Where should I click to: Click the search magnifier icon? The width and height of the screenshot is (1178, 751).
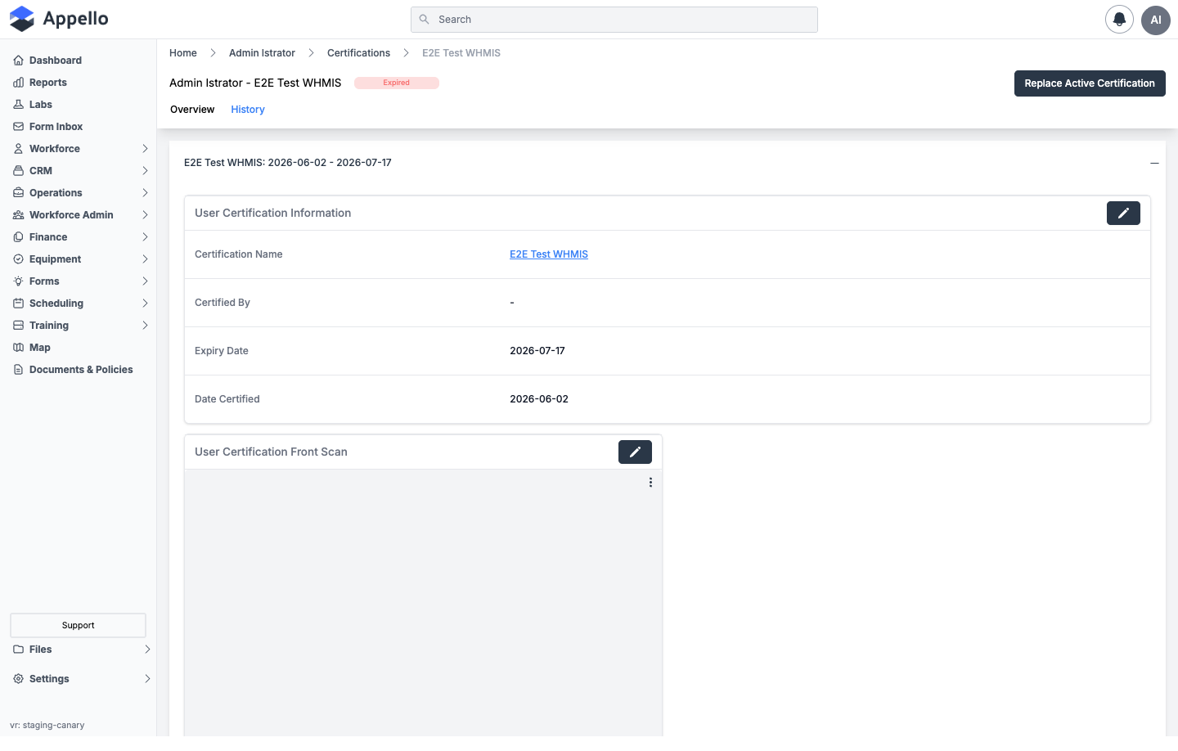click(424, 20)
